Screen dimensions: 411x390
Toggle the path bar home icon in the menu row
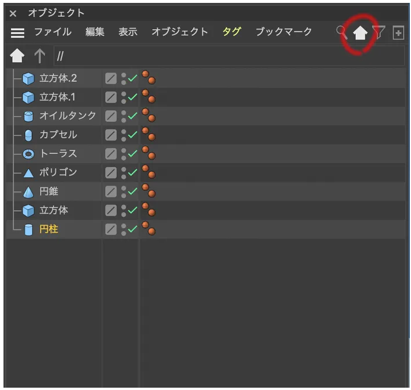(360, 33)
